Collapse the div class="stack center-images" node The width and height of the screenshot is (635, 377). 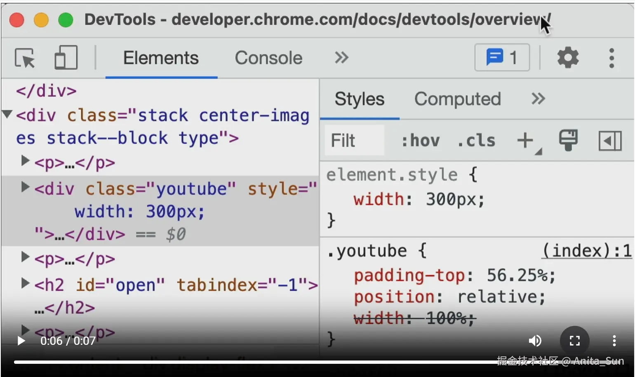pos(7,114)
